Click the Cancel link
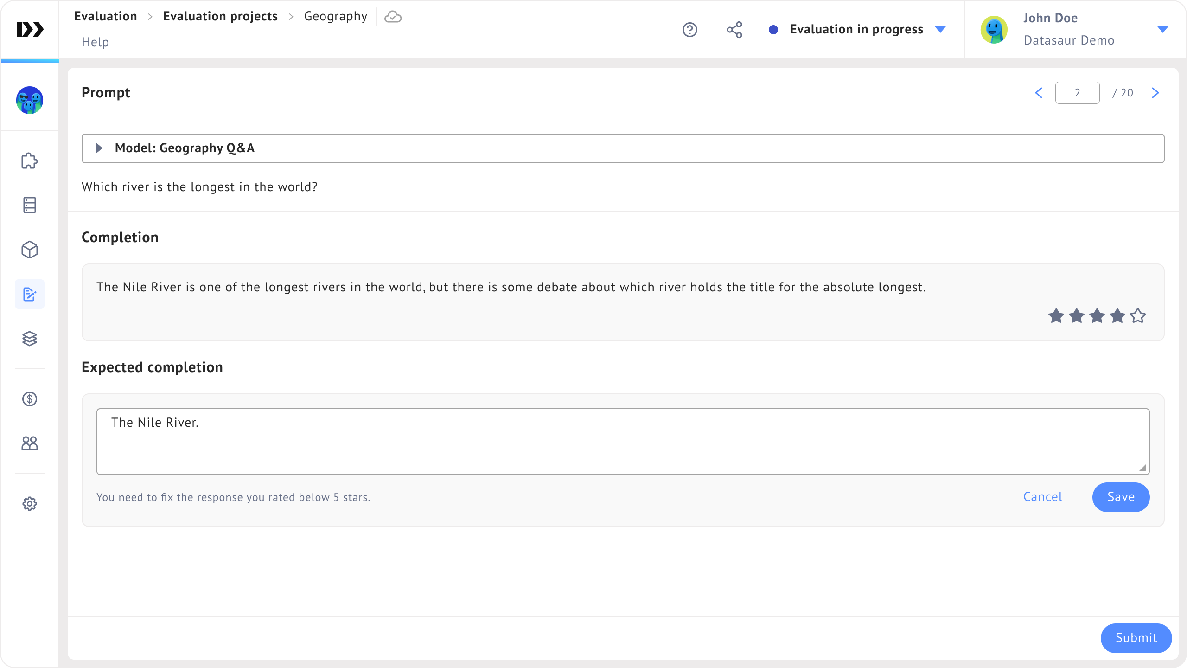The height and width of the screenshot is (668, 1187). point(1042,497)
